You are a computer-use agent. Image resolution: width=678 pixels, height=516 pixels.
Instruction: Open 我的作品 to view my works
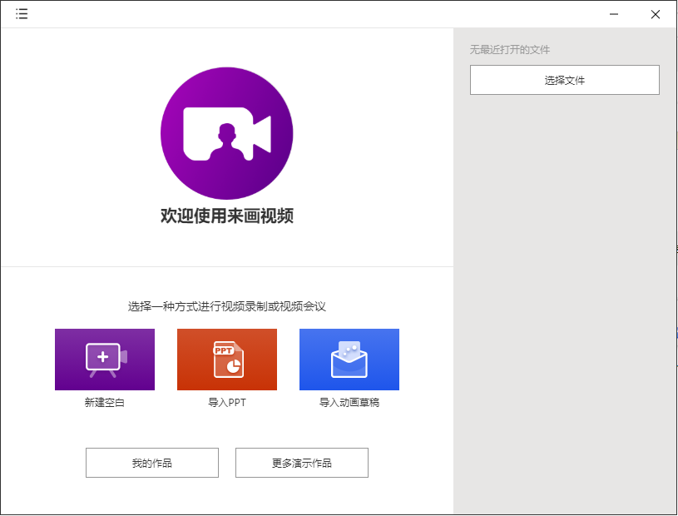tap(151, 463)
